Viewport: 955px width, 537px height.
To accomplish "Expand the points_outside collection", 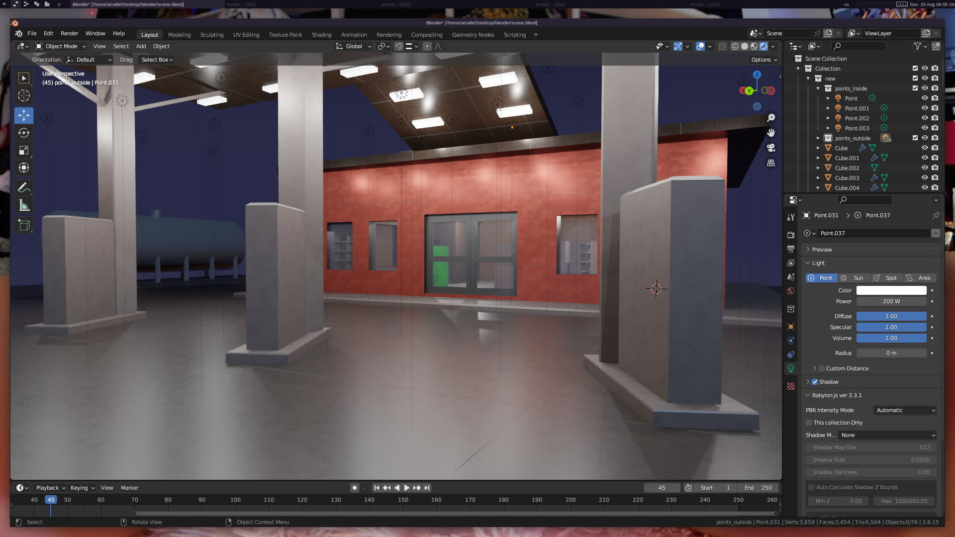I will pyautogui.click(x=818, y=138).
